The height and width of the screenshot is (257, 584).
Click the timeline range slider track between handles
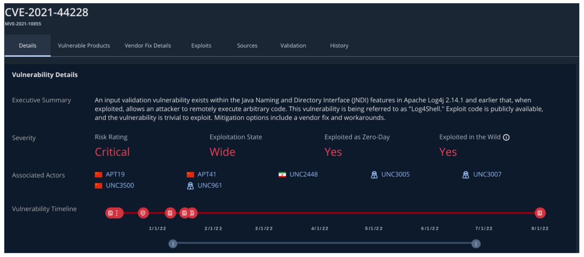tap(324, 244)
